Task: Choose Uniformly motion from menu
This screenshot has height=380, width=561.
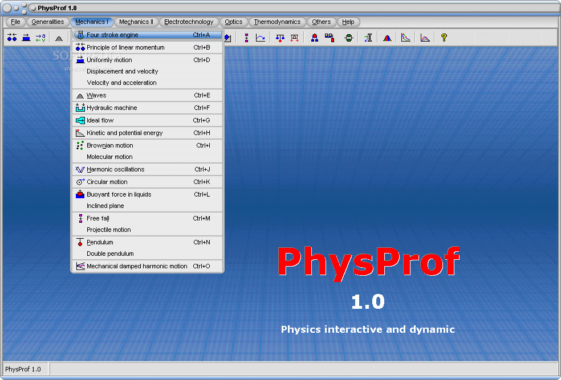Action: [x=148, y=60]
